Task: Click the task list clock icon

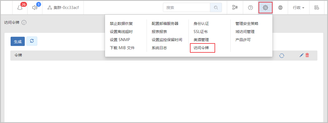Action: point(317,8)
